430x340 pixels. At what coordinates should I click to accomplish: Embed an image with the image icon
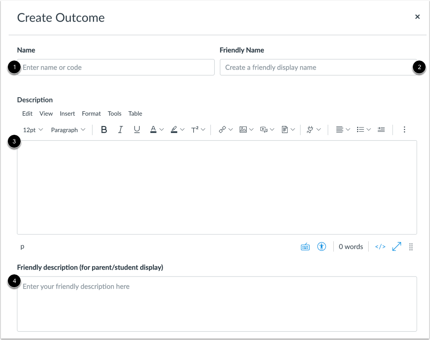(x=244, y=129)
